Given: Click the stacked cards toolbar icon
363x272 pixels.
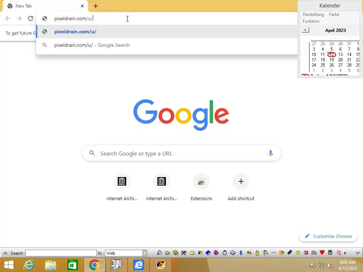Looking at the screenshot, I should pos(176,253).
